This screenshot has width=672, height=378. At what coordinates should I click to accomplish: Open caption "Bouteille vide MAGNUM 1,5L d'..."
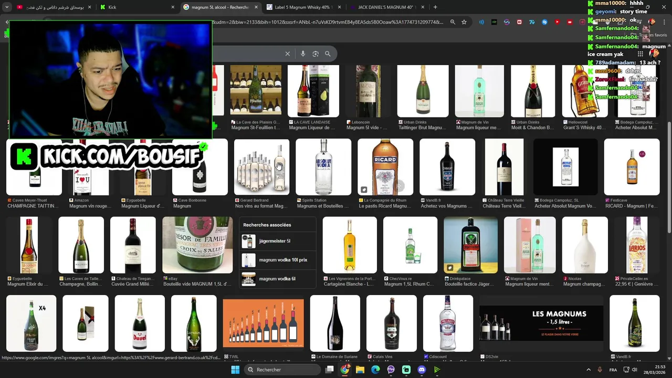[197, 284]
